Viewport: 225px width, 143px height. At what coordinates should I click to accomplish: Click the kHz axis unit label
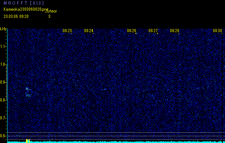click(x=3, y=29)
